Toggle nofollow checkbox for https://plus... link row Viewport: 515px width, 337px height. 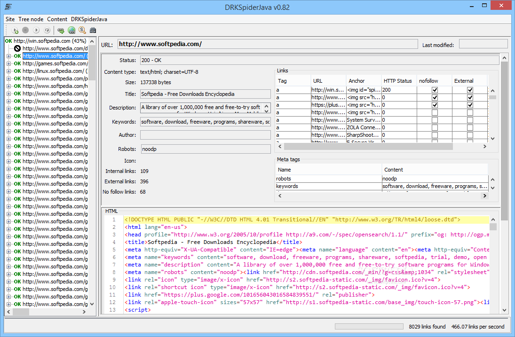point(435,105)
